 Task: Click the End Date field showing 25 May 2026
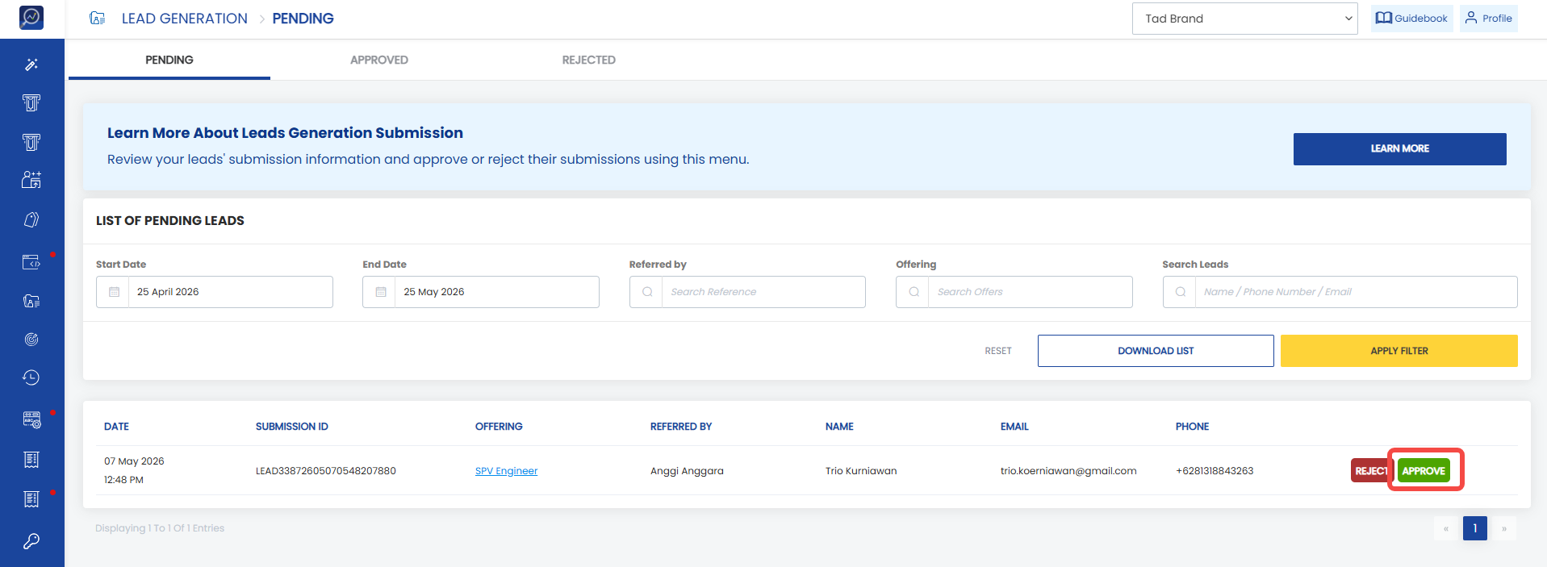[x=481, y=292]
